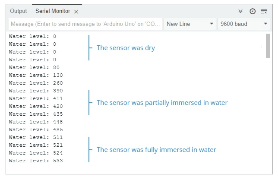Select the "Water level: 533" output line
The image size is (278, 180).
point(36,161)
